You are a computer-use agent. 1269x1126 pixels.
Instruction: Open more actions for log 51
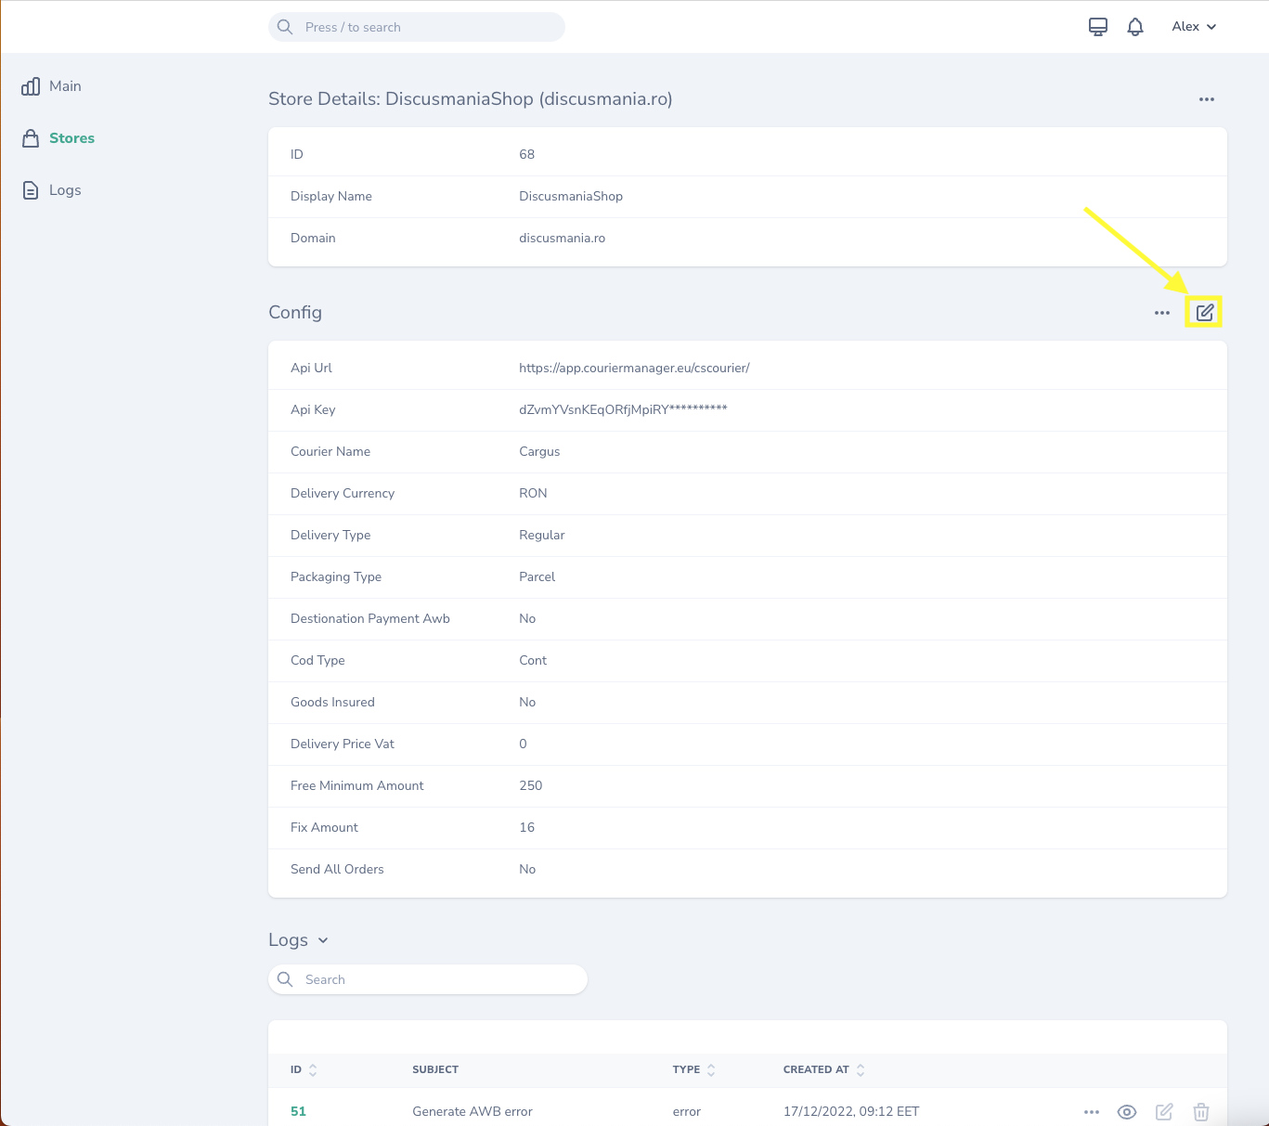click(1092, 1112)
